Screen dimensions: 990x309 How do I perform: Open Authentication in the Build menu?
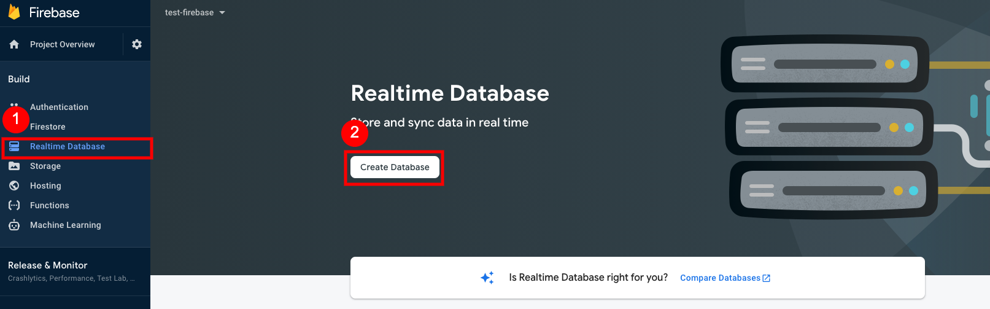click(59, 107)
